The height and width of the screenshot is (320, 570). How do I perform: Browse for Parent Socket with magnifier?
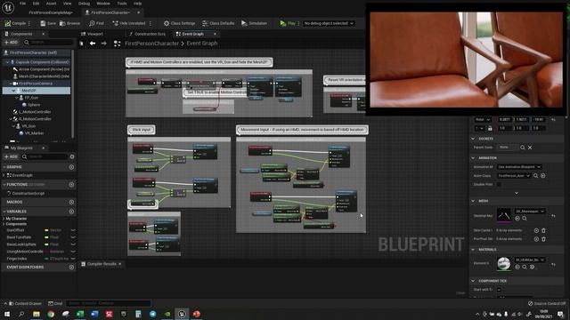(523, 148)
